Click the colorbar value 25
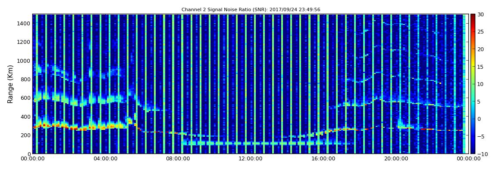 tap(481, 31)
